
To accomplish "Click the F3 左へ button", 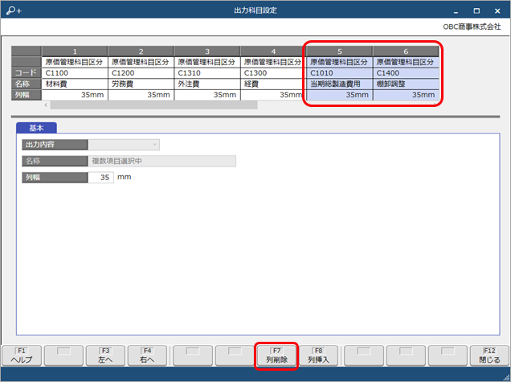I will pos(105,355).
